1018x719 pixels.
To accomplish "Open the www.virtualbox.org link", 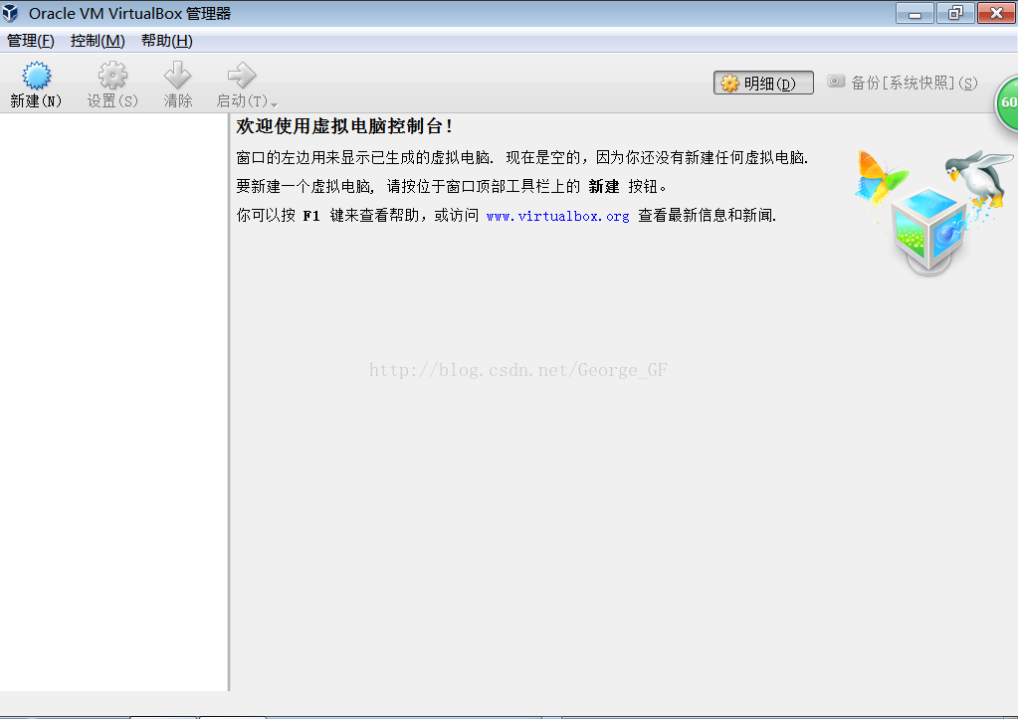I will [x=557, y=216].
